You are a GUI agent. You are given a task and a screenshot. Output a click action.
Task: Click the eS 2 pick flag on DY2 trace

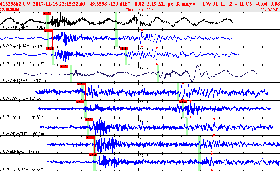[x=183, y=102]
